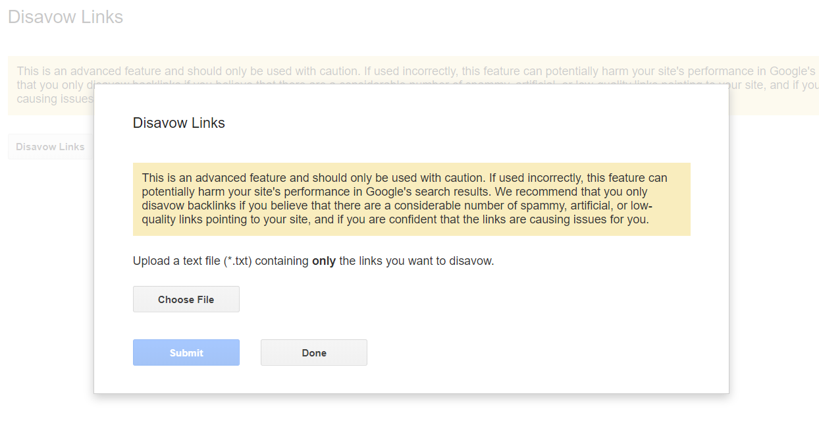Click the phrase search results in the warning
This screenshot has width=819, height=448.
coord(448,191)
